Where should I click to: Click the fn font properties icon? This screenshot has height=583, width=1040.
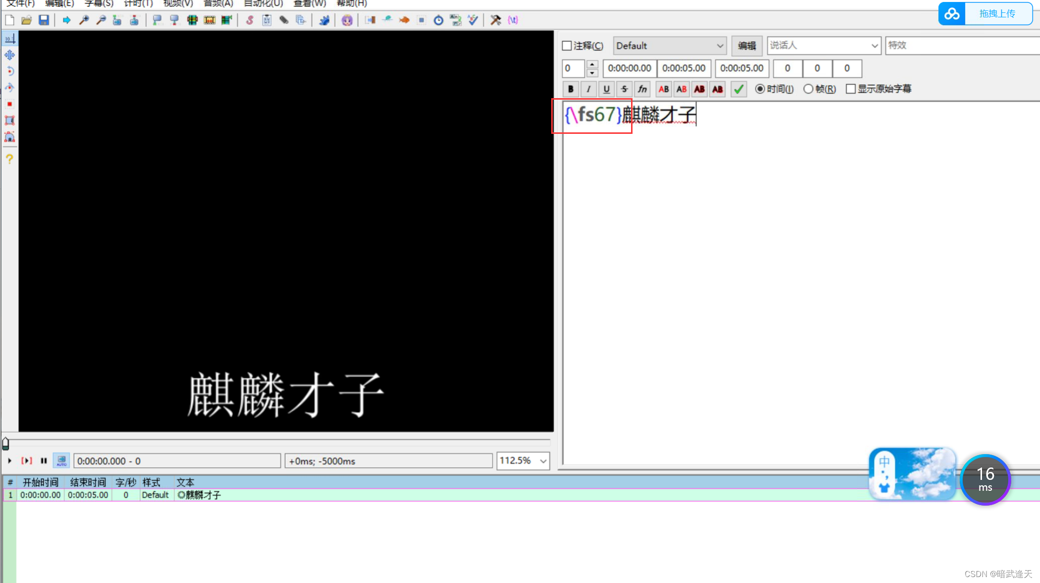point(642,89)
